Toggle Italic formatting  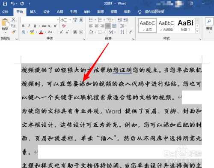(29, 26)
